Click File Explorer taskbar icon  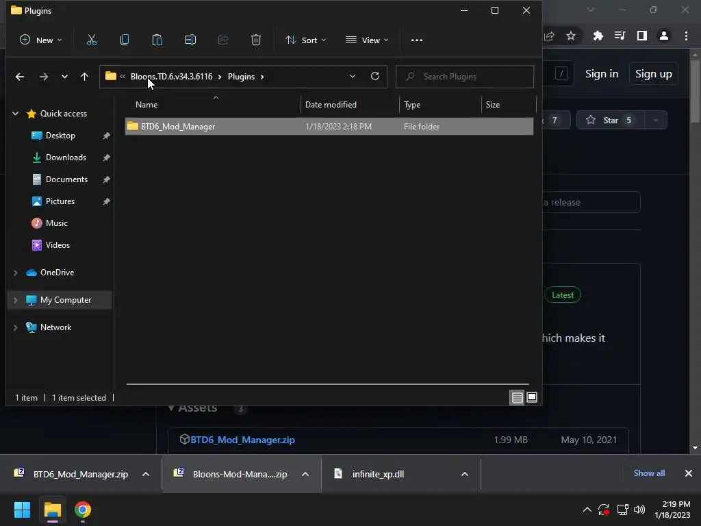(x=52, y=510)
